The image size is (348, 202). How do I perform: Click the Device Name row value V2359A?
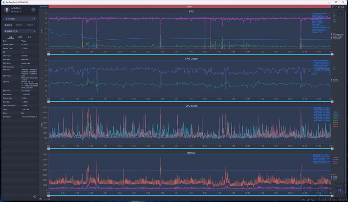(25, 44)
